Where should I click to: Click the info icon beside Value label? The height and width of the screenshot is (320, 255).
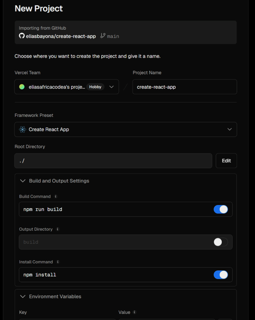click(135, 312)
